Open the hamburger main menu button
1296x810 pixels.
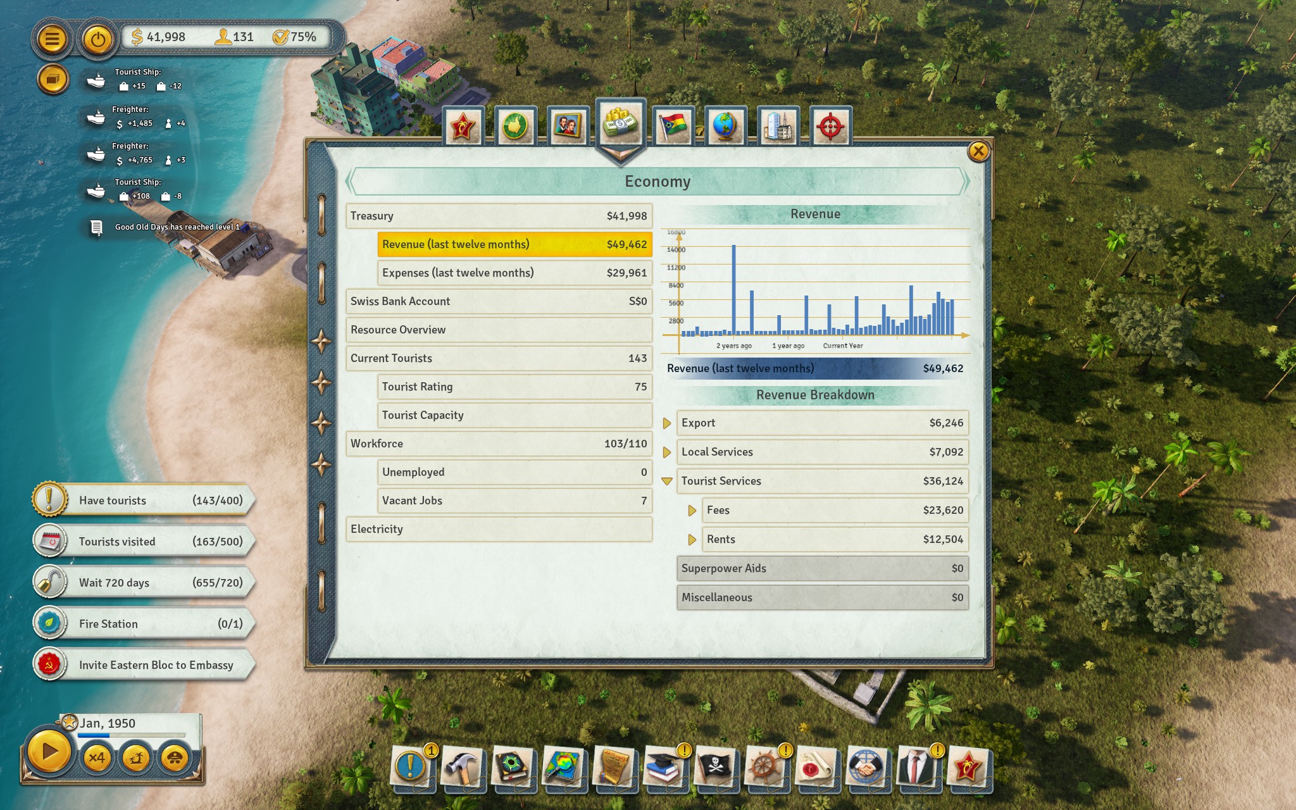(53, 39)
